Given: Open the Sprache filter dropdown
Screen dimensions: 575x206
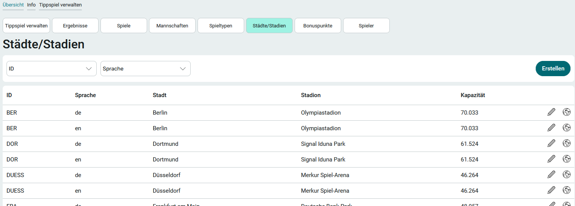Looking at the screenshot, I should tap(146, 69).
